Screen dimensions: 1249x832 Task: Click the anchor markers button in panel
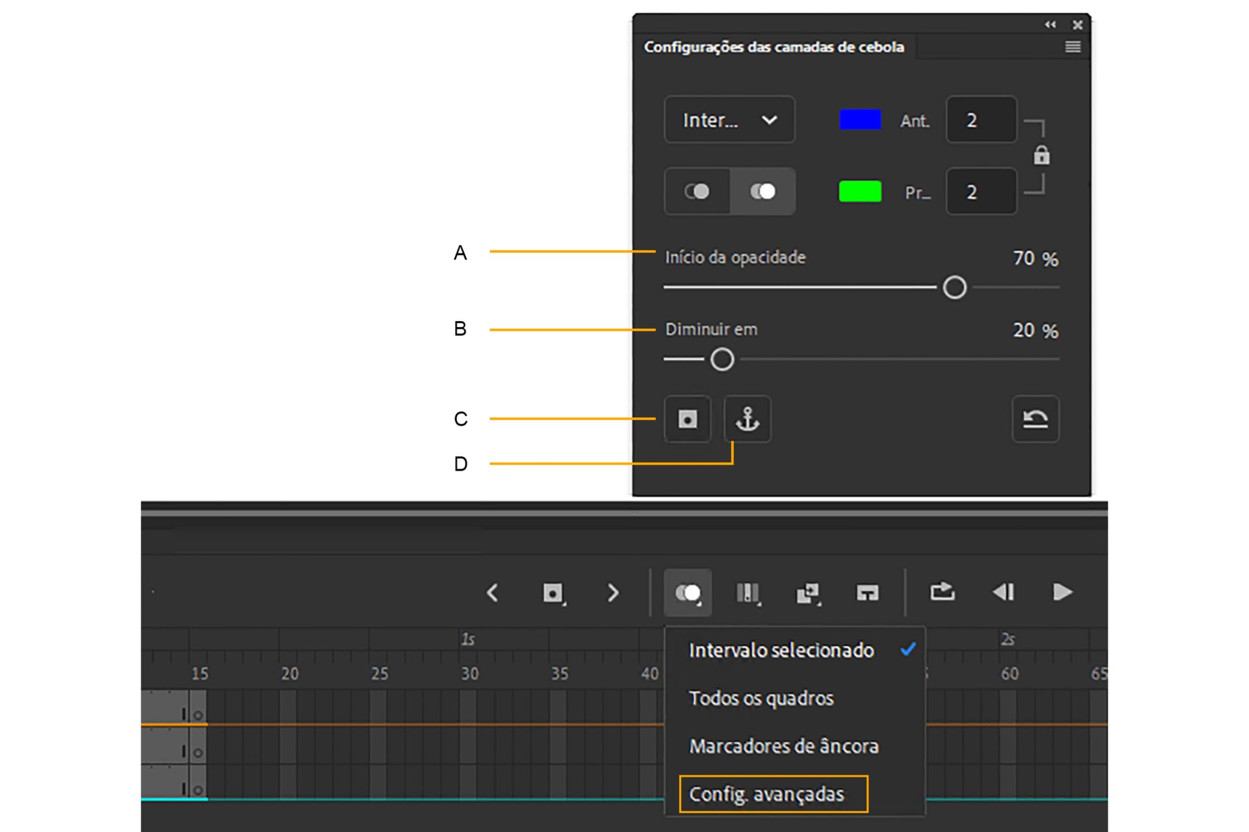coord(747,419)
